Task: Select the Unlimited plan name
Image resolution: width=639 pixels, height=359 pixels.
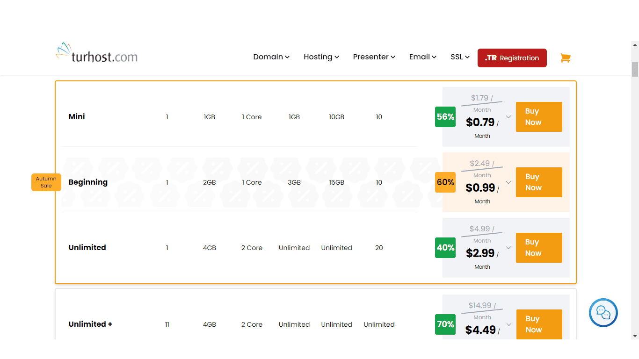Action: (x=87, y=248)
